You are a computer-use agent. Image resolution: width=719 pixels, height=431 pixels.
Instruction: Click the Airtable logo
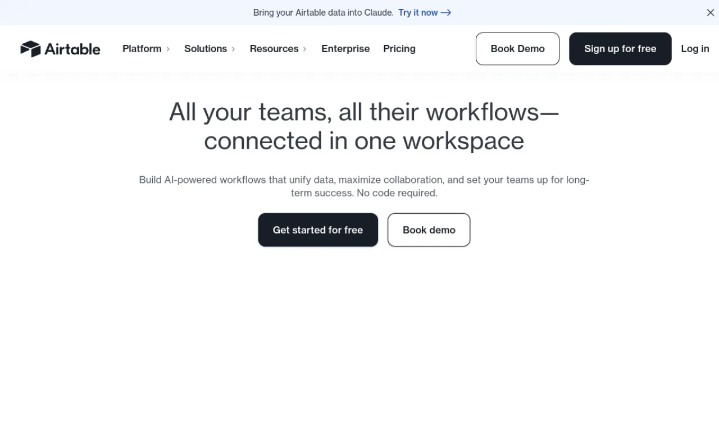coord(60,49)
